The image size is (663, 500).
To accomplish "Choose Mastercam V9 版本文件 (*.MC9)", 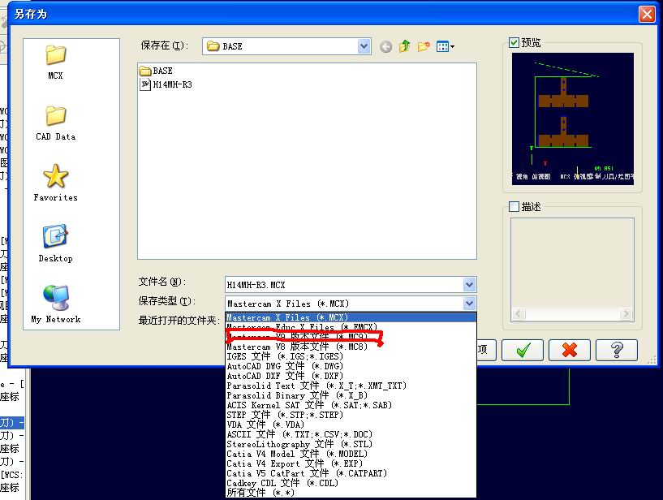I will pyautogui.click(x=351, y=337).
